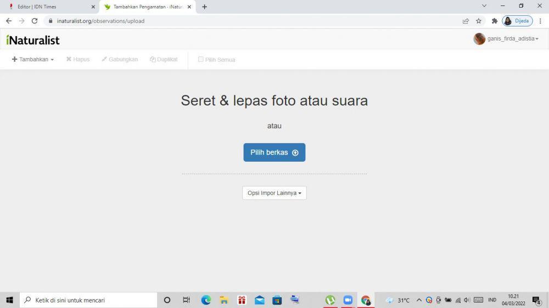Open Cortana circle icon
This screenshot has width=549, height=308.
coord(167,300)
